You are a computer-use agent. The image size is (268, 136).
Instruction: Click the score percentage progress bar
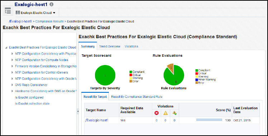(209, 120)
